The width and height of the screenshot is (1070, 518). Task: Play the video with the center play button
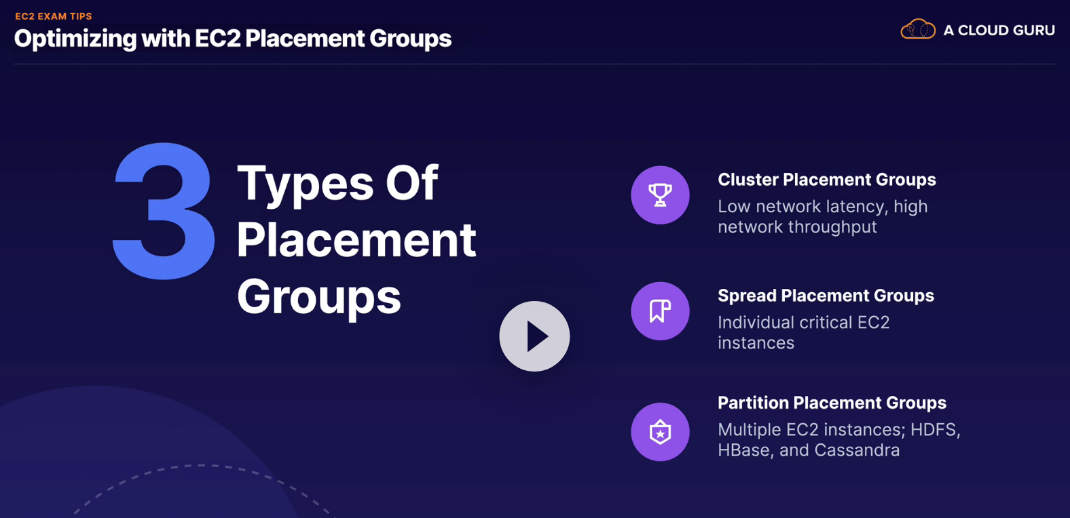pos(534,336)
